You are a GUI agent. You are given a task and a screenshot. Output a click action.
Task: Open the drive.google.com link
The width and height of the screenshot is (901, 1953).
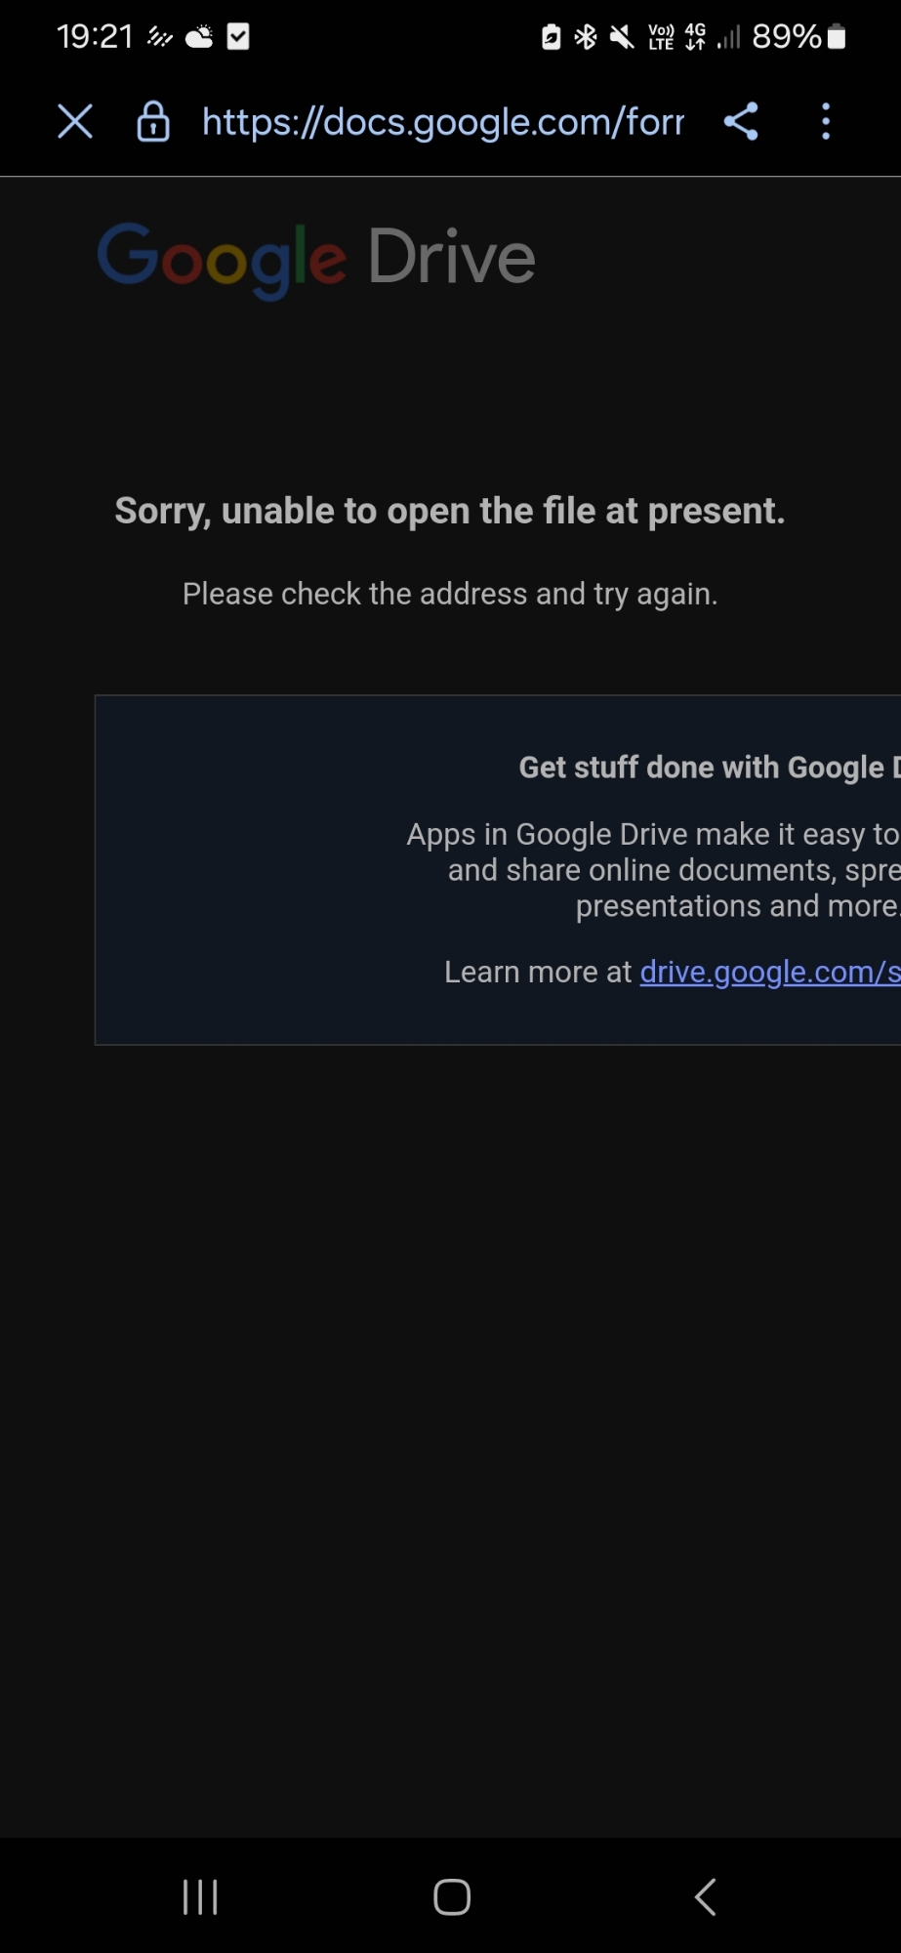coord(770,973)
